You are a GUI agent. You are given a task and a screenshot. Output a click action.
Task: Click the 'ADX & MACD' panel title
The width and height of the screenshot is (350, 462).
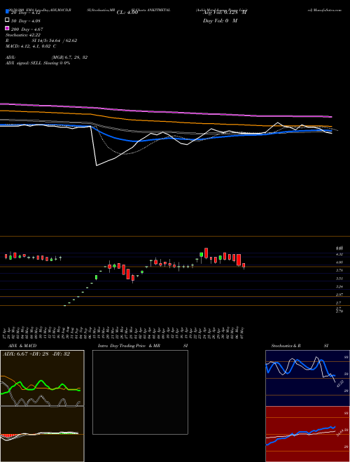[22, 346]
